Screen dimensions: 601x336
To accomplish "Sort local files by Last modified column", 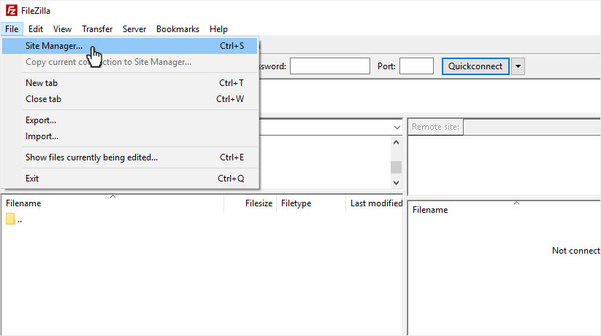I will point(375,203).
